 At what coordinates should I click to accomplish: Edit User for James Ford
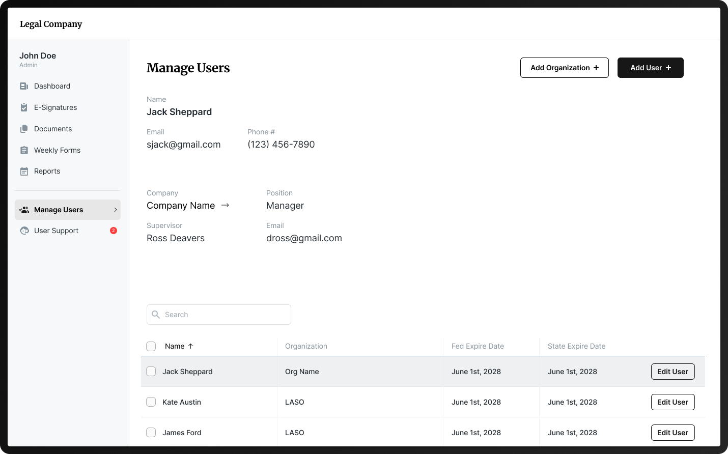click(x=673, y=433)
